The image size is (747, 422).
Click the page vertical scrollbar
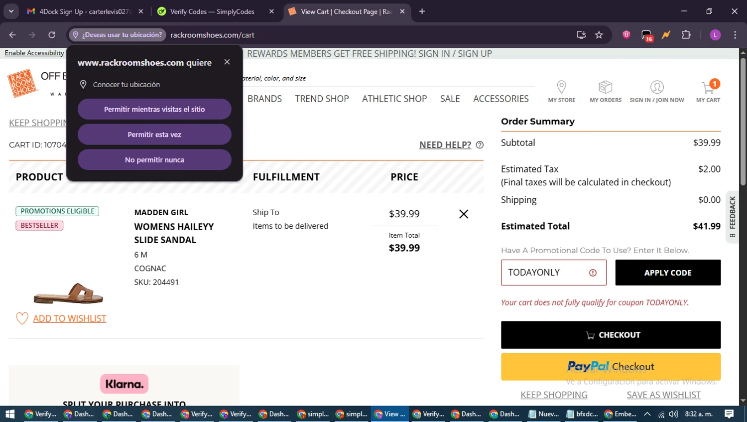click(x=743, y=121)
